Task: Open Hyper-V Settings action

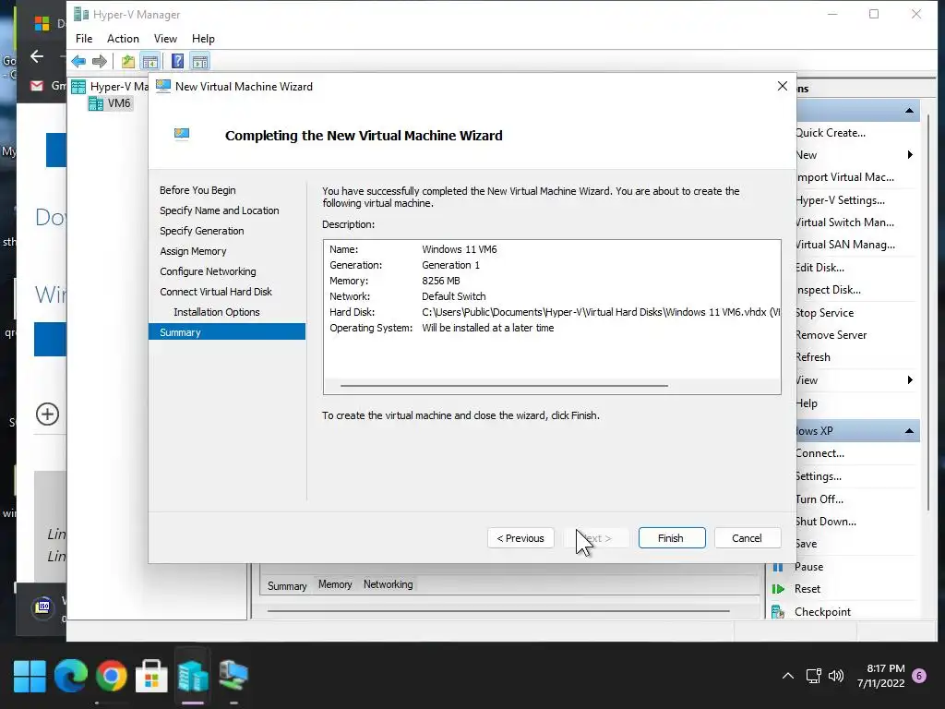Action: (x=840, y=200)
